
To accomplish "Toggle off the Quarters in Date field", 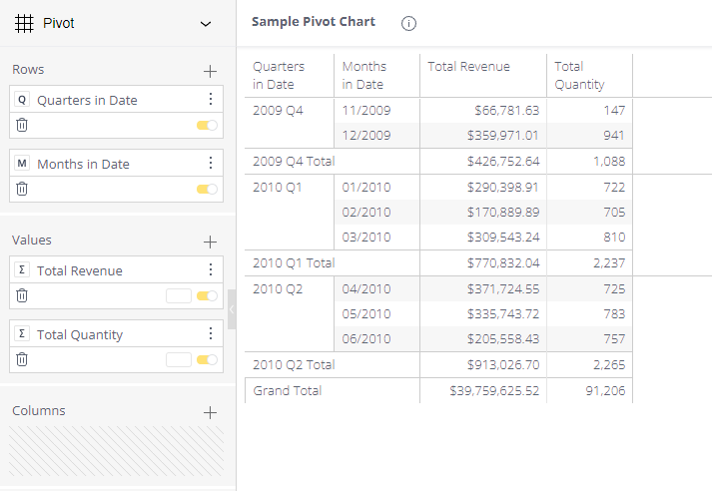I will [207, 125].
